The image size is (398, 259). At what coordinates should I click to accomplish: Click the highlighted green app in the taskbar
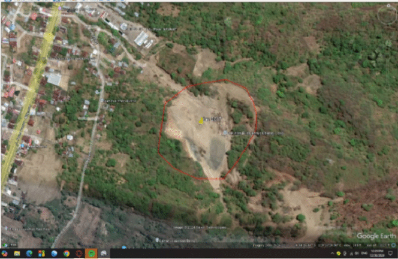coord(91,254)
